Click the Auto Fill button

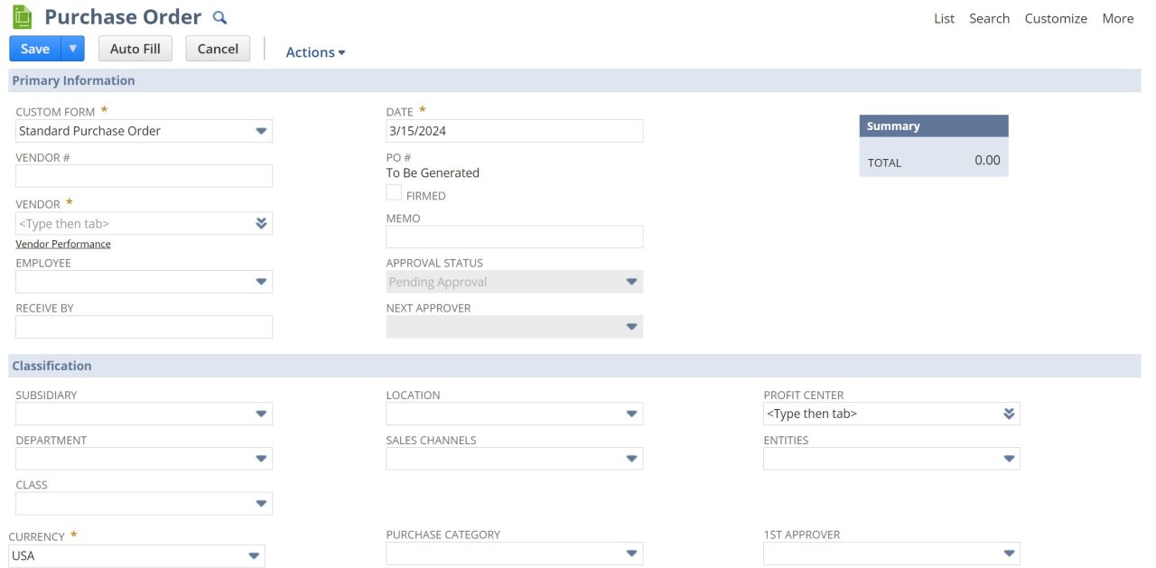(x=135, y=48)
